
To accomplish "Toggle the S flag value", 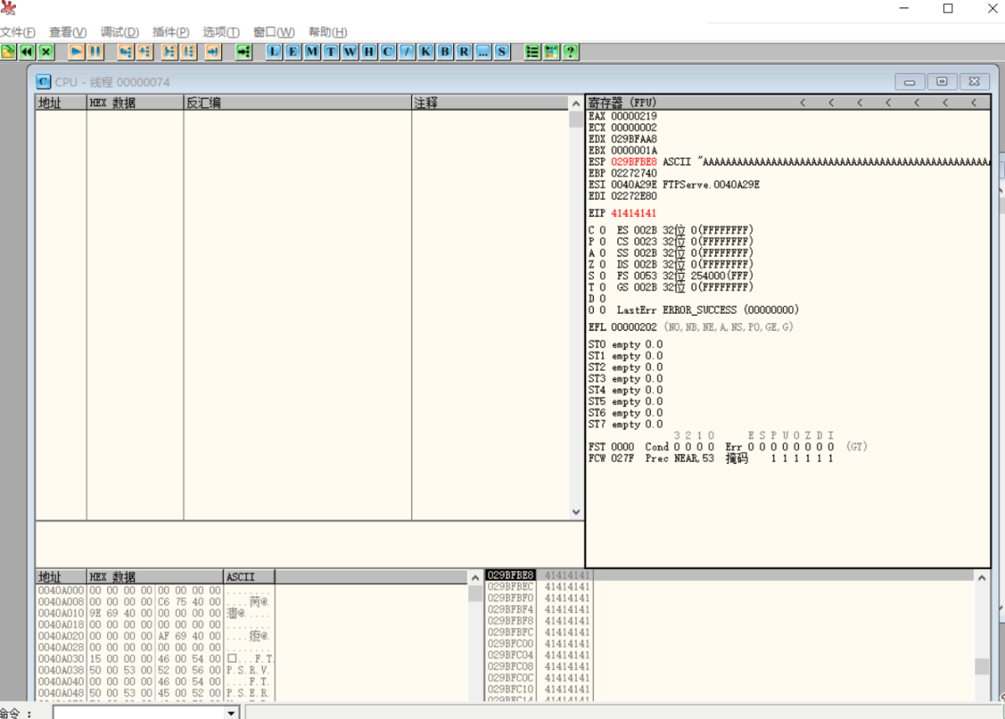I will 602,275.
